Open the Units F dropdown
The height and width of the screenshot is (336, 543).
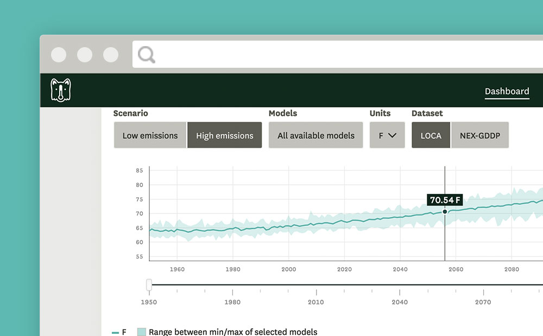(387, 135)
